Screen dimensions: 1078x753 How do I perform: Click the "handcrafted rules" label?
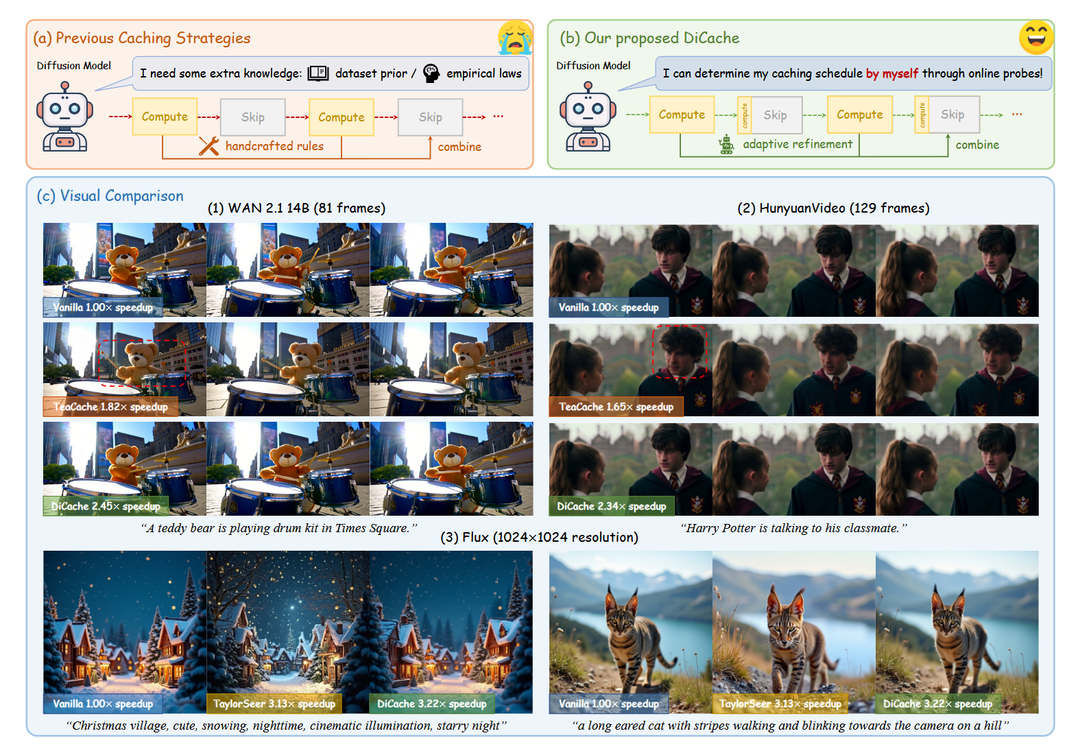[x=274, y=146]
